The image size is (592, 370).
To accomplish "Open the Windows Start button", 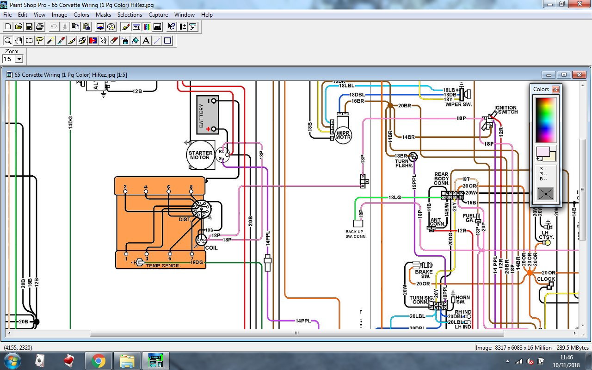I will tap(12, 360).
